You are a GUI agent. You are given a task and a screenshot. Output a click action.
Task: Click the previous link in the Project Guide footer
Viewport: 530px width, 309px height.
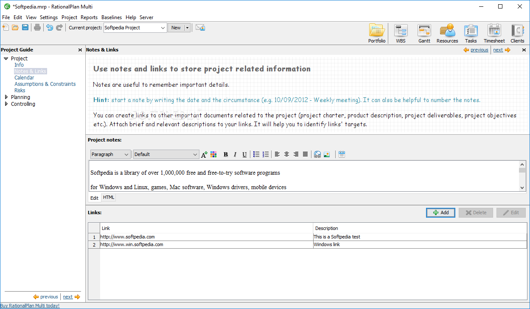49,297
